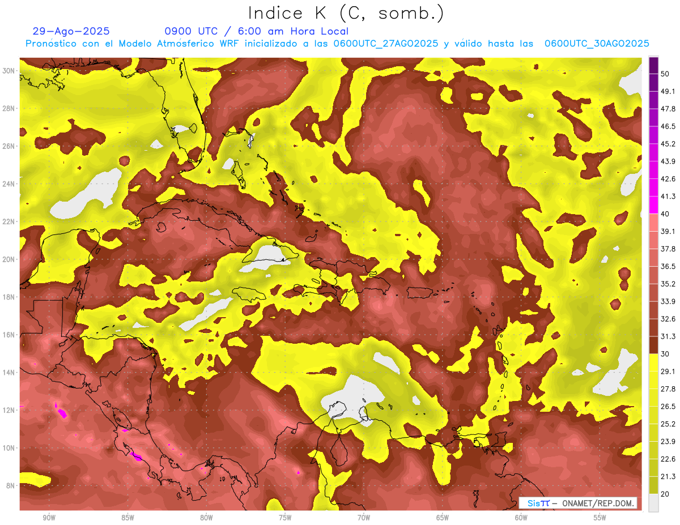Select the 90W longitude label
Viewport: 680px width, 525px height.
49,518
